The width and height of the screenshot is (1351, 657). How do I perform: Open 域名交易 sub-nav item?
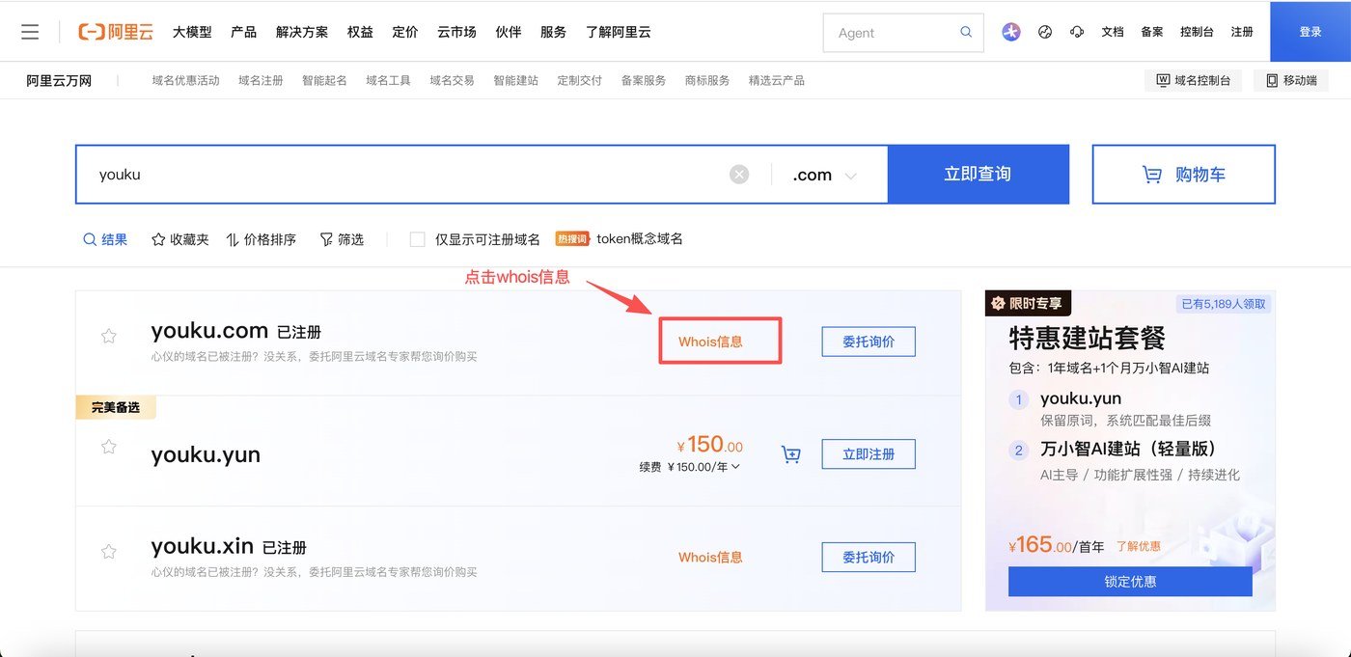pyautogui.click(x=453, y=80)
